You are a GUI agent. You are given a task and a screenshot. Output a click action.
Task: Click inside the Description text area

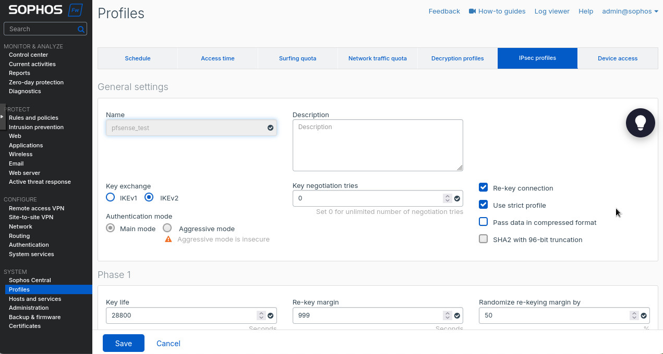pyautogui.click(x=377, y=145)
